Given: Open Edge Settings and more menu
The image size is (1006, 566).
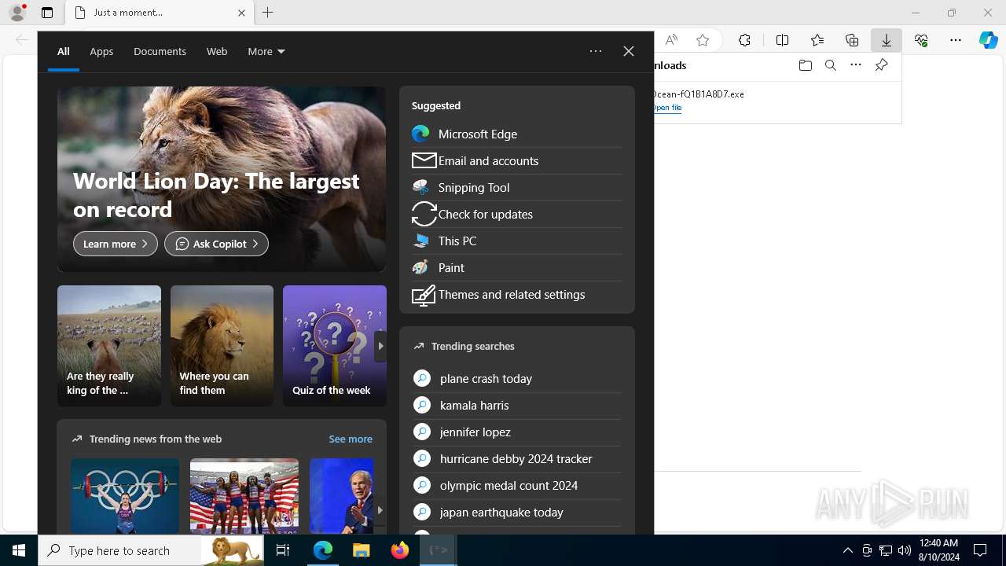Looking at the screenshot, I should 956,40.
